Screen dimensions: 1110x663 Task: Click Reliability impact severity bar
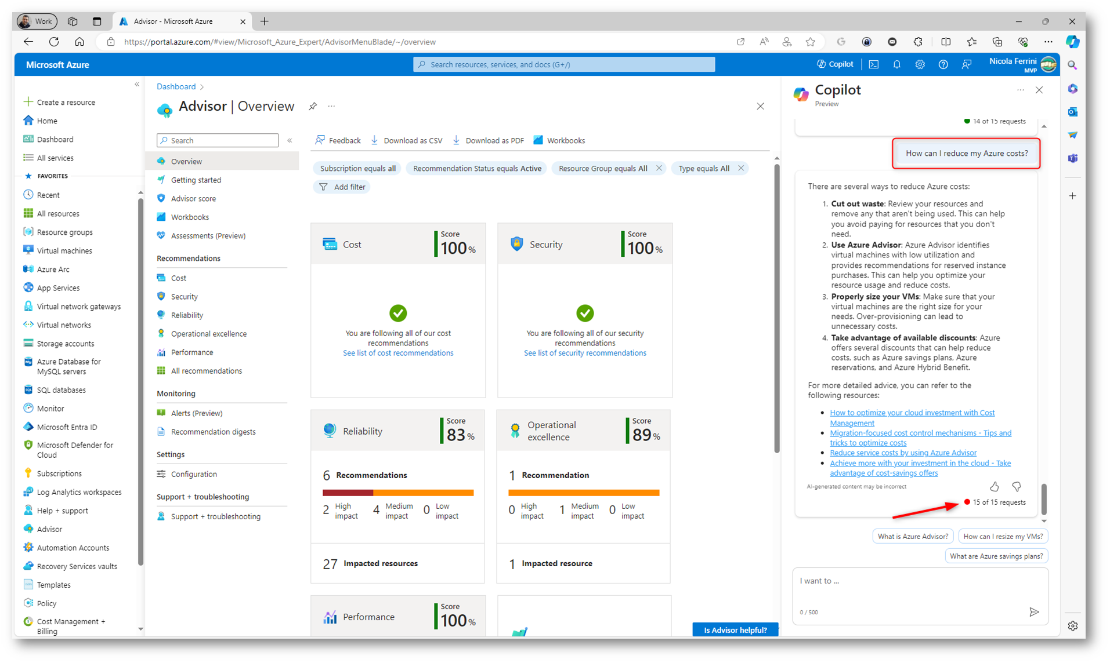coord(398,493)
